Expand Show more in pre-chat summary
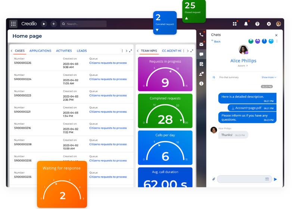292x209 pixels. (x=269, y=77)
